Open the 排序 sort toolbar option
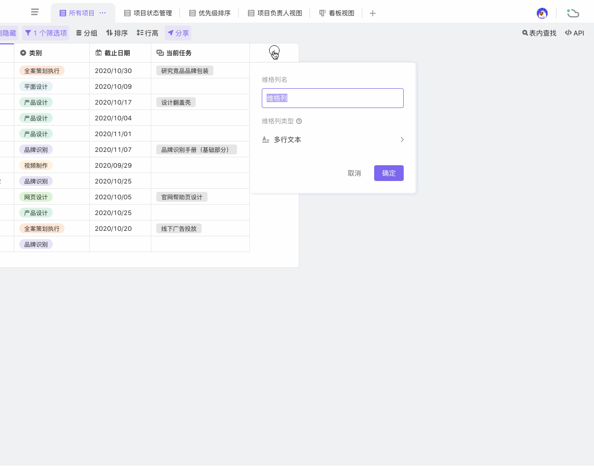The height and width of the screenshot is (471, 594). click(x=117, y=33)
